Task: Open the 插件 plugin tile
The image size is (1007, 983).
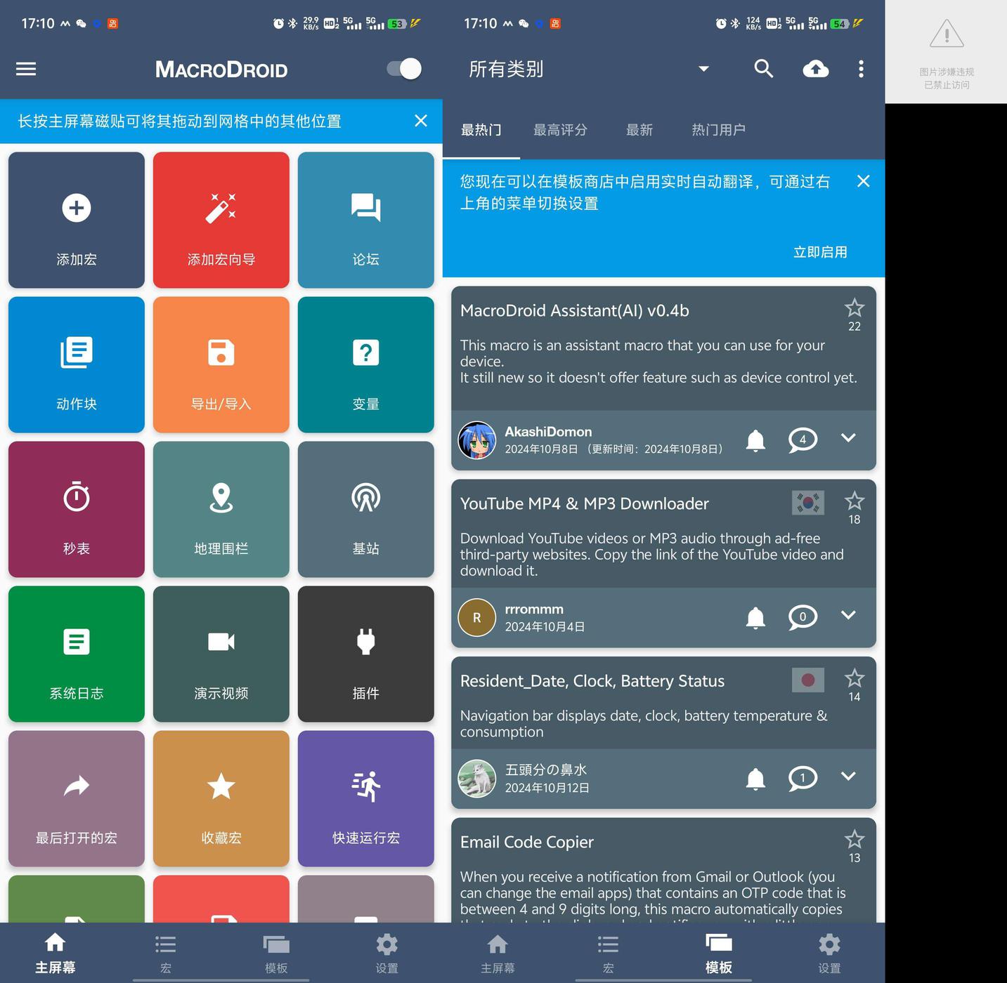Action: 366,654
